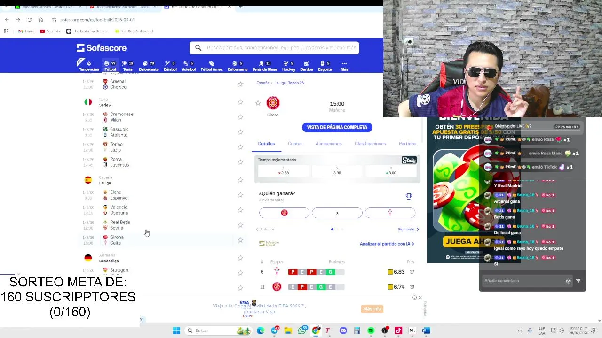Favorite Girona in the match header

258,103
